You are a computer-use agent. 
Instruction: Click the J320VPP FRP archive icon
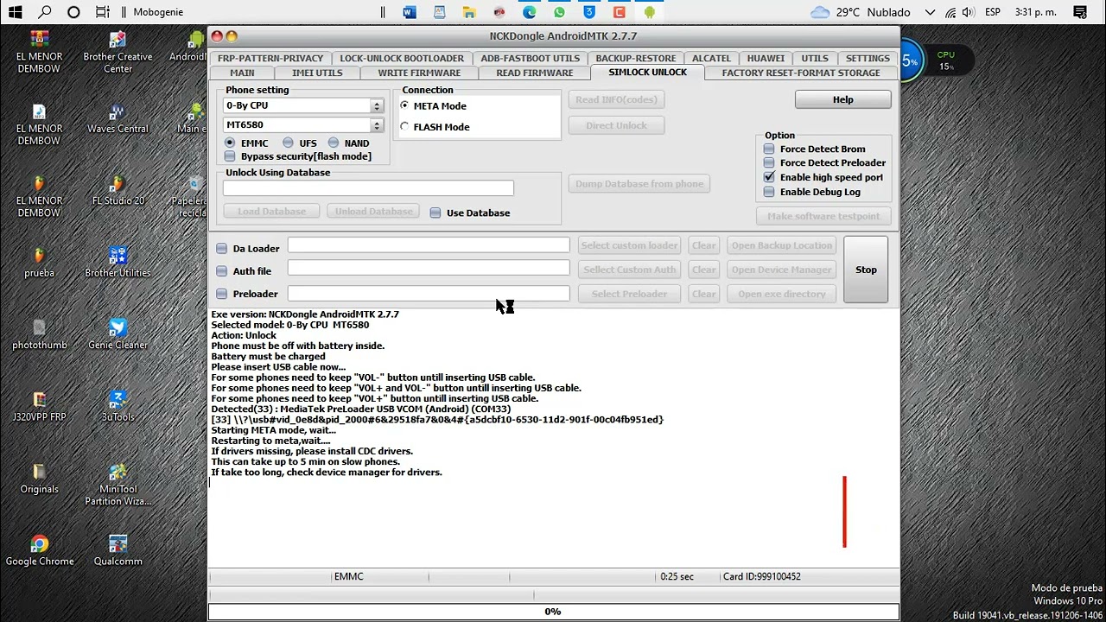(x=39, y=407)
